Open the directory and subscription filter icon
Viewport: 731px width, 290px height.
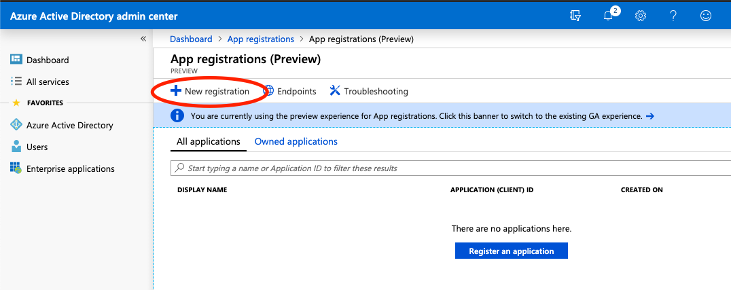(x=575, y=16)
